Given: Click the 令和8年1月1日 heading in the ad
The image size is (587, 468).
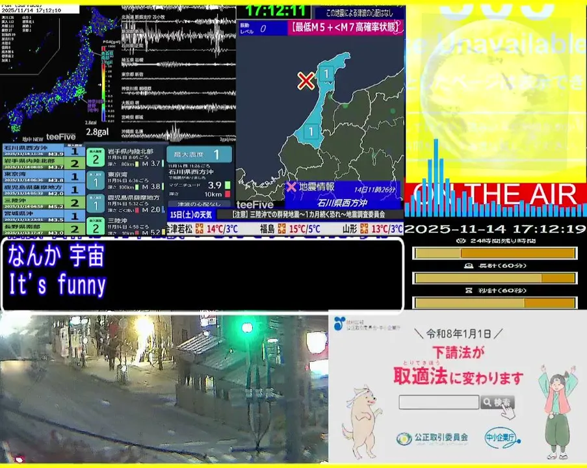Looking at the screenshot, I should 458,333.
